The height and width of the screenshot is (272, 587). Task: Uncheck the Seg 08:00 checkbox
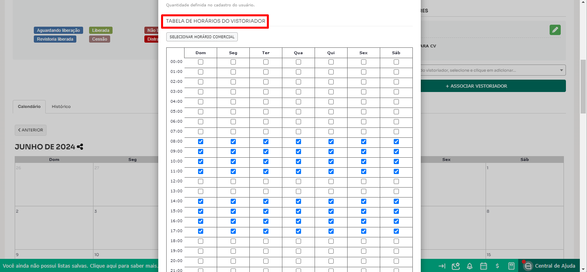(x=233, y=141)
